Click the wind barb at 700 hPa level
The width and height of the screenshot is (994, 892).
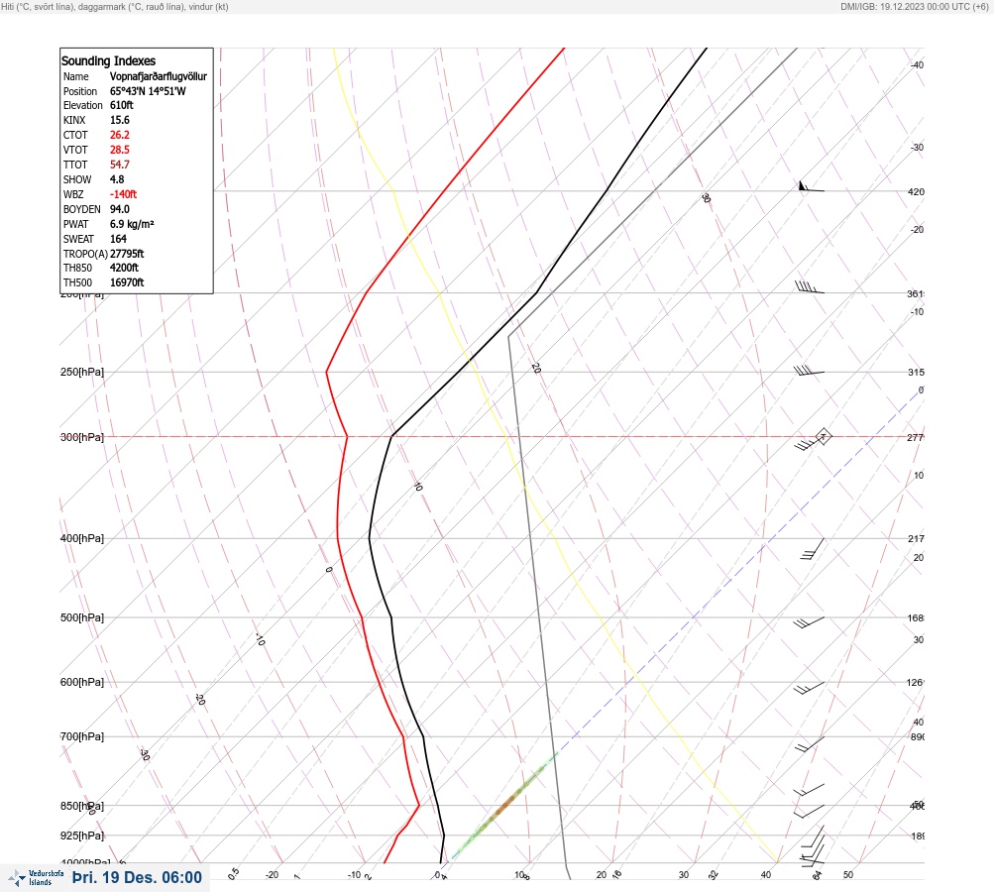coord(810,743)
